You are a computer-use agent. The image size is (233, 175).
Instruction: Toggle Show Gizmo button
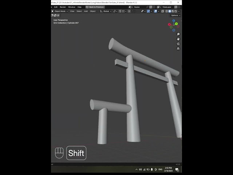[148, 11]
